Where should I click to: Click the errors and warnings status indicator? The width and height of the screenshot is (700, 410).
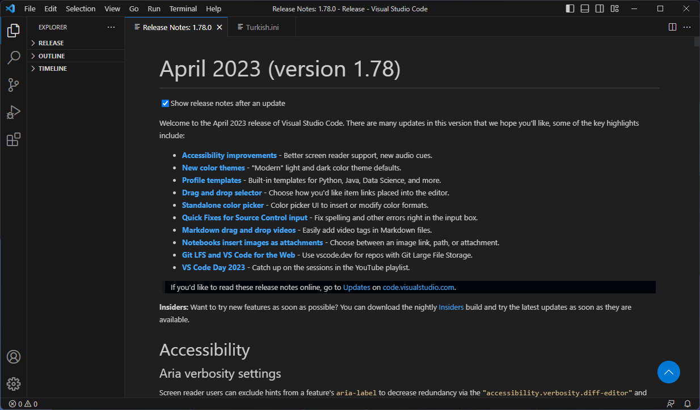[23, 404]
